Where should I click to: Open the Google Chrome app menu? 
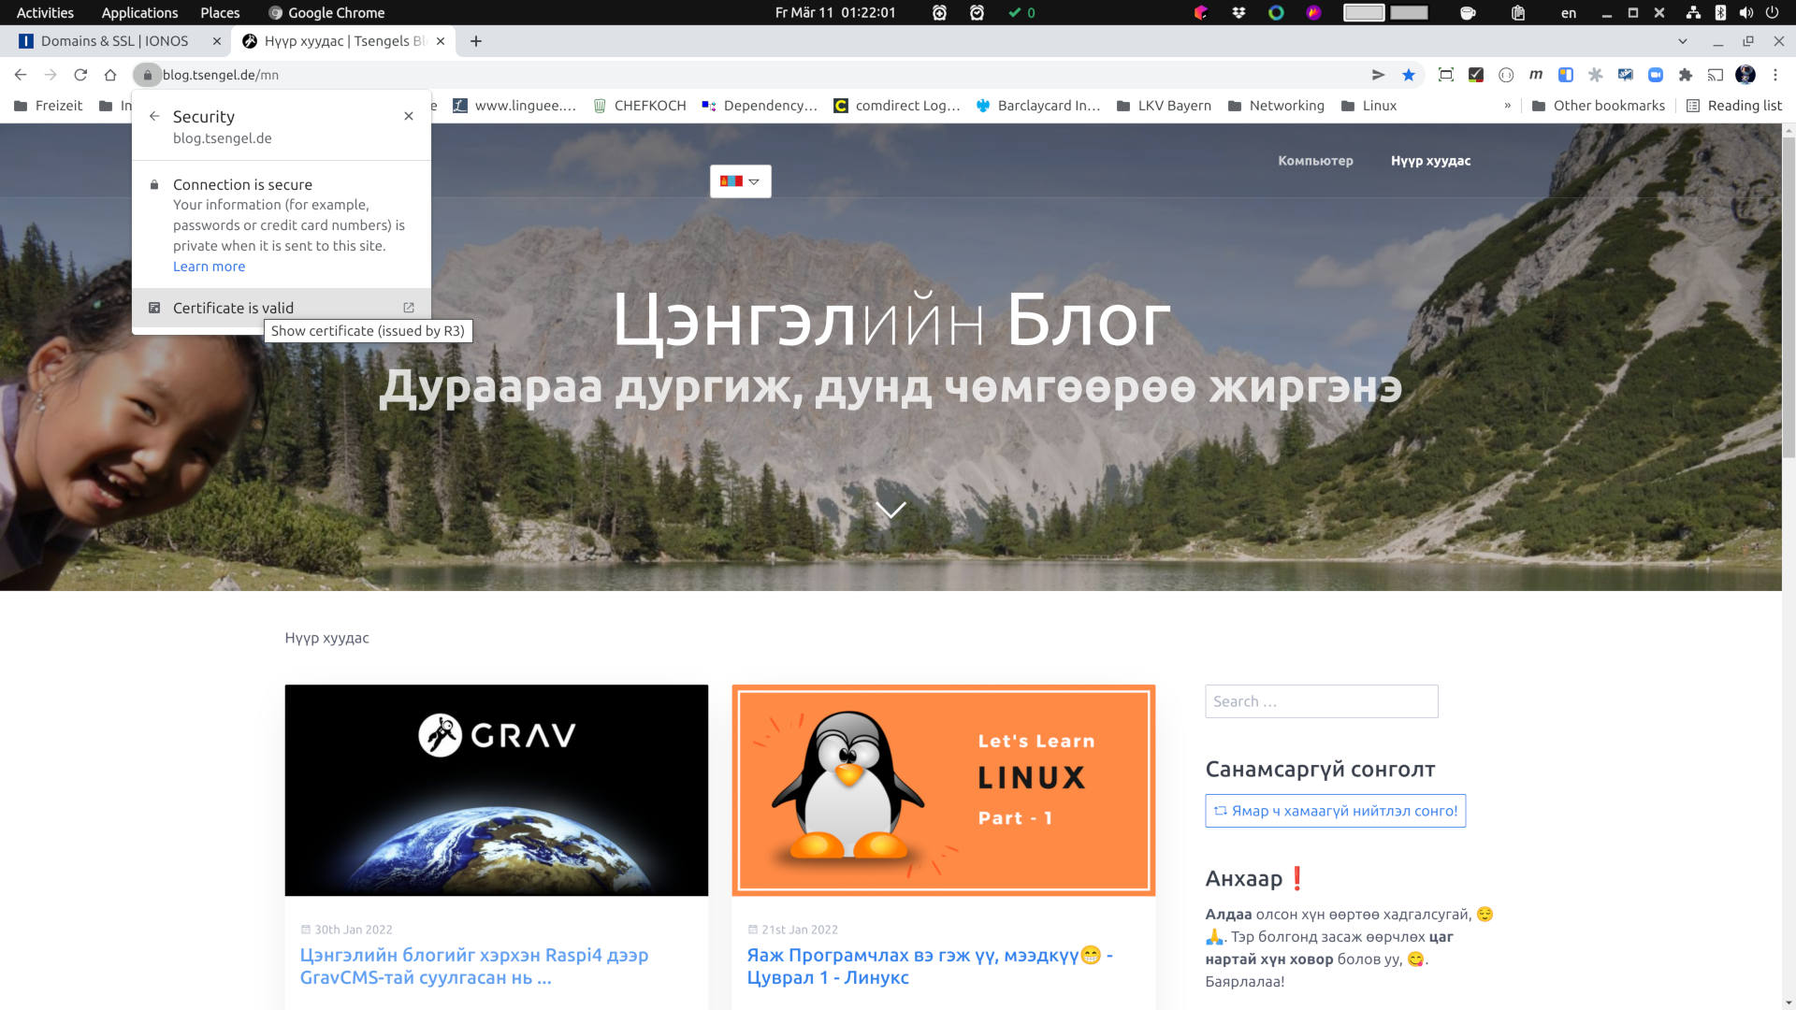(326, 12)
